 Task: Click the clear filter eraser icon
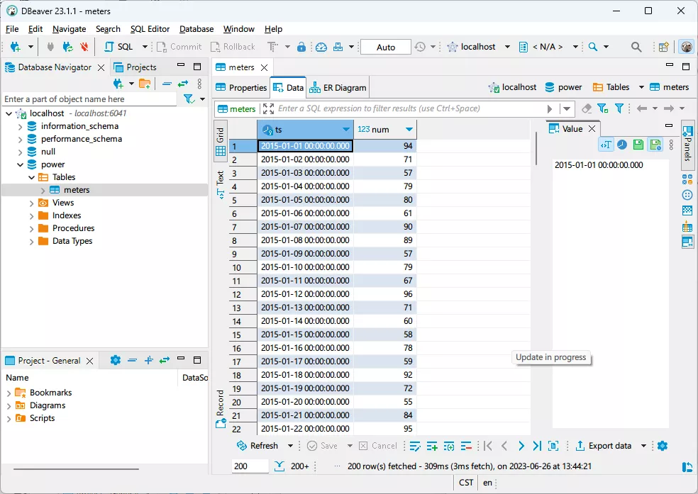586,108
